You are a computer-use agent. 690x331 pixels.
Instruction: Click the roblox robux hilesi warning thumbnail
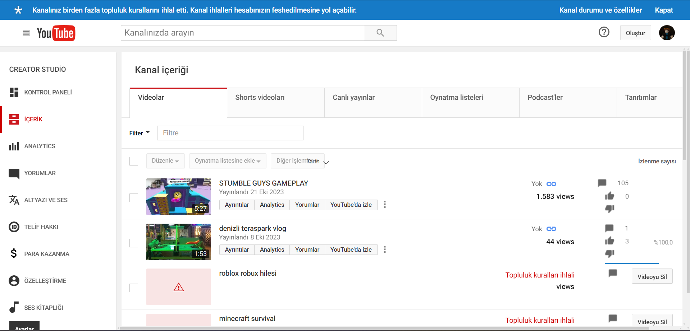coord(179,287)
